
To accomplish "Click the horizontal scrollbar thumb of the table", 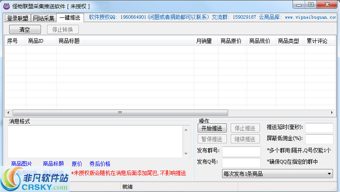I will (x=120, y=113).
